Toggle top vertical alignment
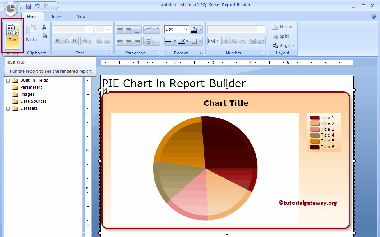The image size is (380, 237). [x=120, y=30]
